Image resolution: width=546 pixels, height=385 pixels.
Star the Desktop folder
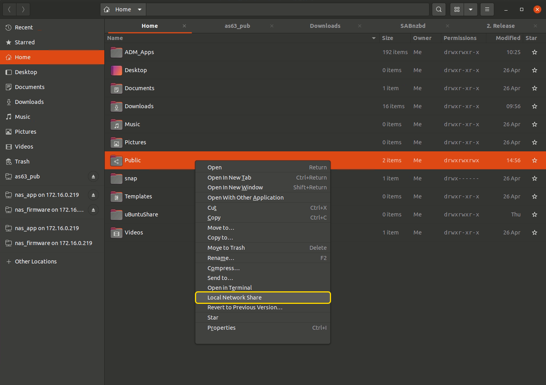[x=534, y=70]
